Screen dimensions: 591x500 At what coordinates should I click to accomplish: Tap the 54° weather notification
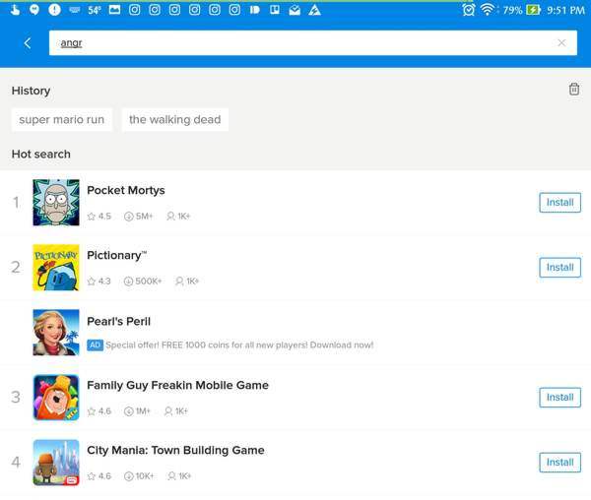pos(95,10)
